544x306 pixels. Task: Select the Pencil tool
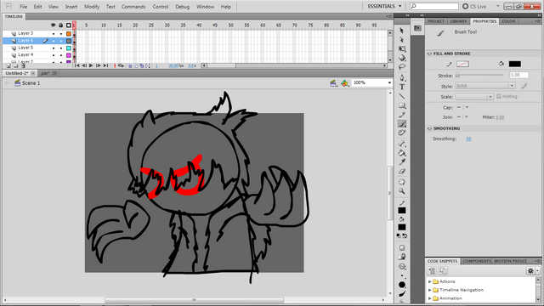pos(402,115)
